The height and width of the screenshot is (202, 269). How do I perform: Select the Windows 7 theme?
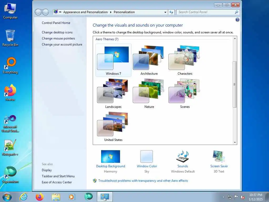point(113,60)
